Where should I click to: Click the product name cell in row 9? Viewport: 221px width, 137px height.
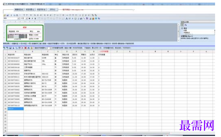(33, 80)
